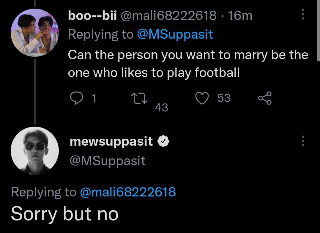Open the 16m timestamp
This screenshot has width=320, height=233.
pos(240,15)
